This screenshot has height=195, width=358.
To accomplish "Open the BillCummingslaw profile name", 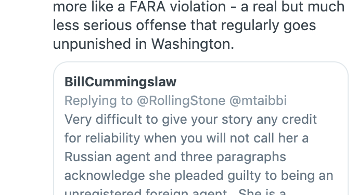I will pyautogui.click(x=120, y=82).
